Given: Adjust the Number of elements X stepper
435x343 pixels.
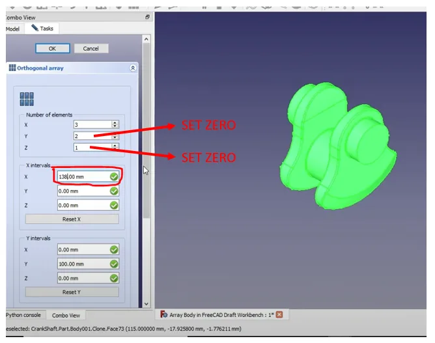Looking at the screenshot, I should (x=115, y=124).
